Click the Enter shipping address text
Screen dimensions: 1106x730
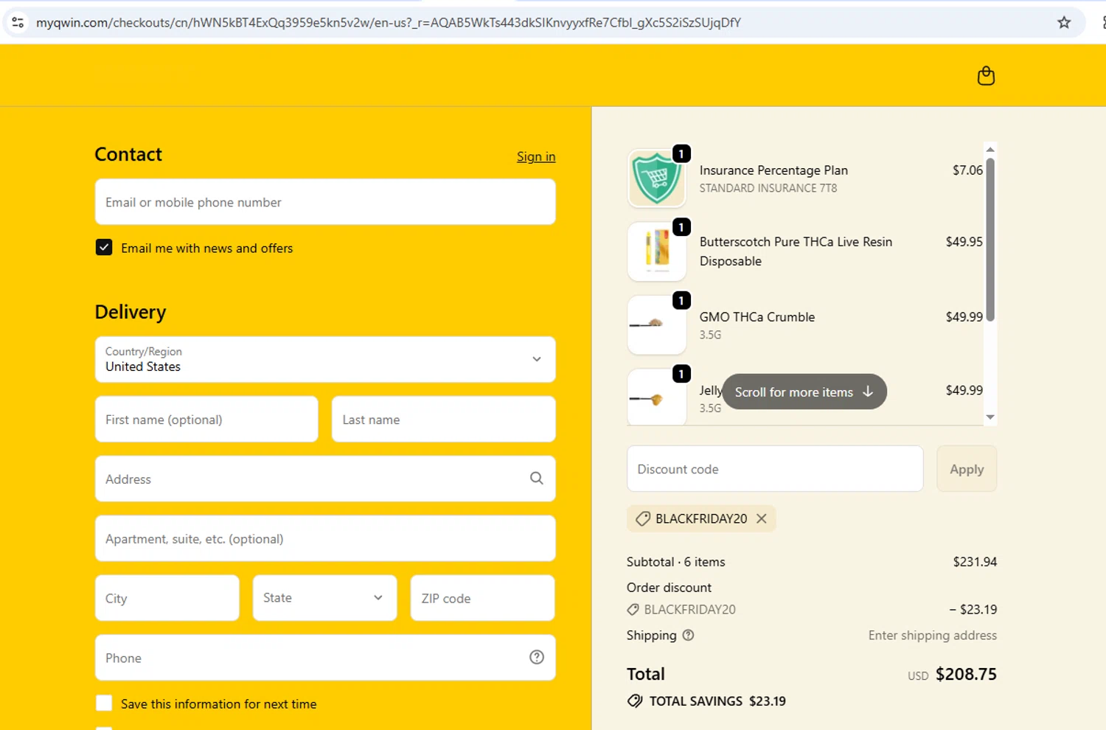[x=933, y=635]
